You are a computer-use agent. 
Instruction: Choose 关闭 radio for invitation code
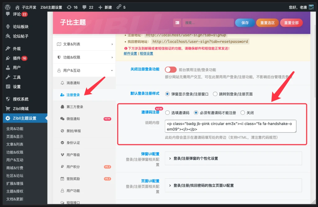click(x=243, y=113)
